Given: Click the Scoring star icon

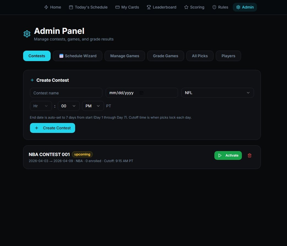Looking at the screenshot, I should [186, 7].
